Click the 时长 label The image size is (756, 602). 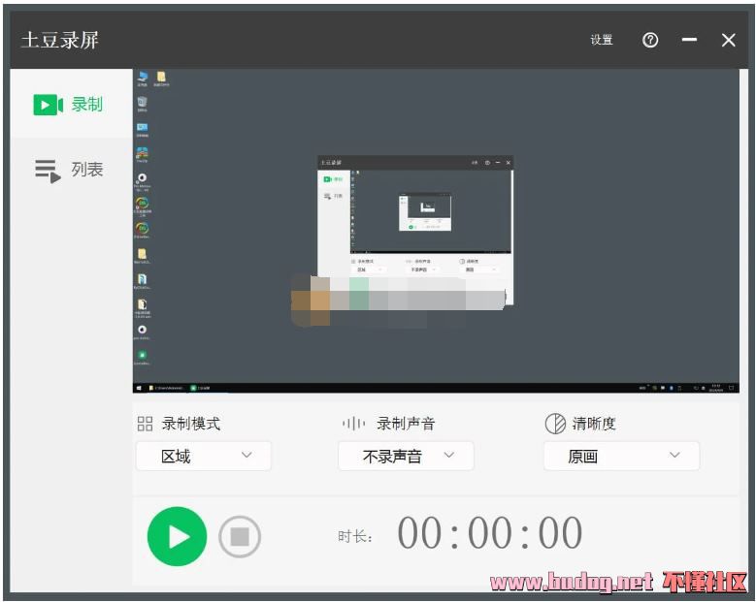point(355,536)
